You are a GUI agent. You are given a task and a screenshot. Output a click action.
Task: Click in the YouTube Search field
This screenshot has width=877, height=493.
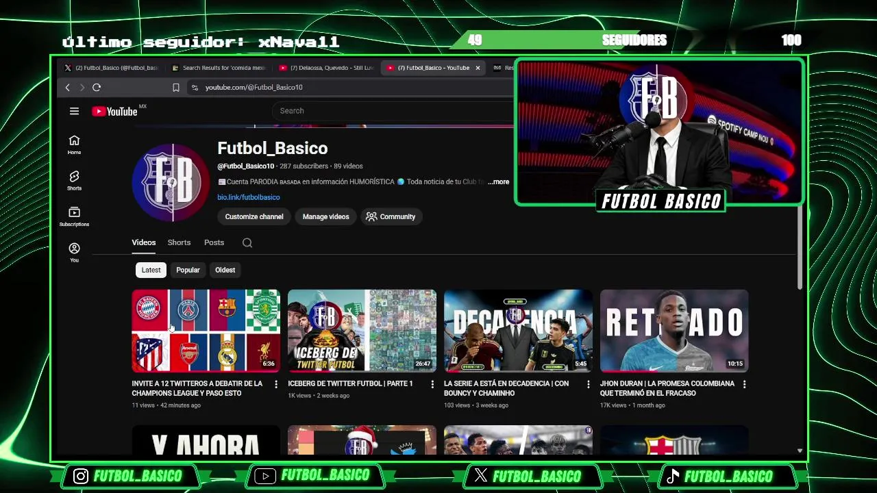pyautogui.click(x=394, y=111)
